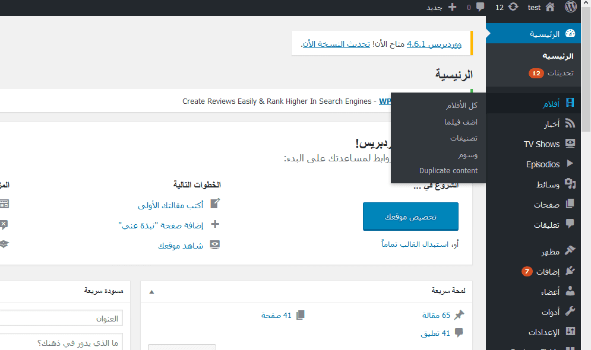Viewport: 591px width, 350px height.
Task: Select اضف فيلما from the submenu
Action: [461, 122]
